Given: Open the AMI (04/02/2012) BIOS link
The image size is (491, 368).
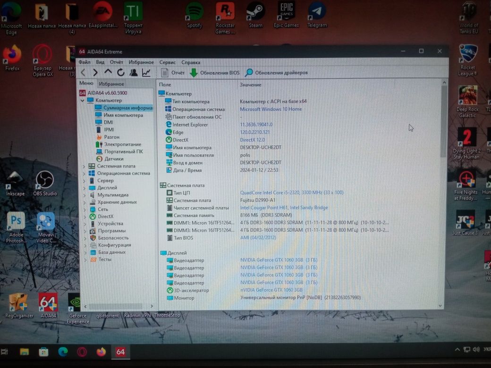Looking at the screenshot, I should tap(258, 237).
